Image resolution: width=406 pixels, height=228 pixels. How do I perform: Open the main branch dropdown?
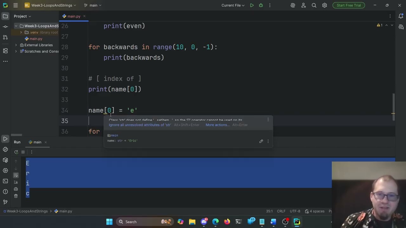click(x=93, y=5)
